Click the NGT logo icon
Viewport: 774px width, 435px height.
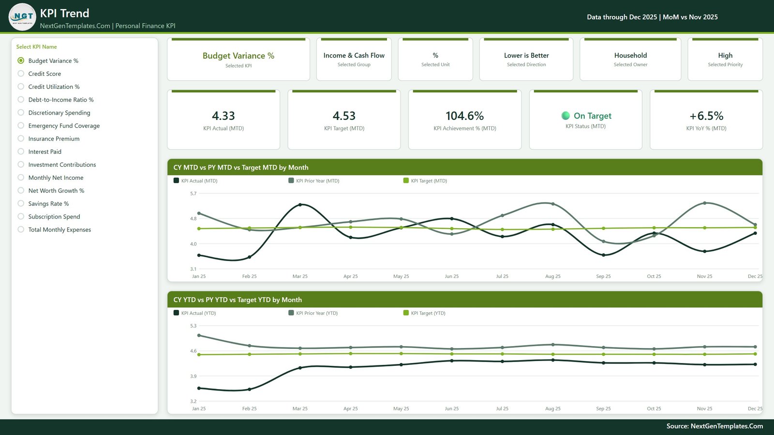click(22, 17)
